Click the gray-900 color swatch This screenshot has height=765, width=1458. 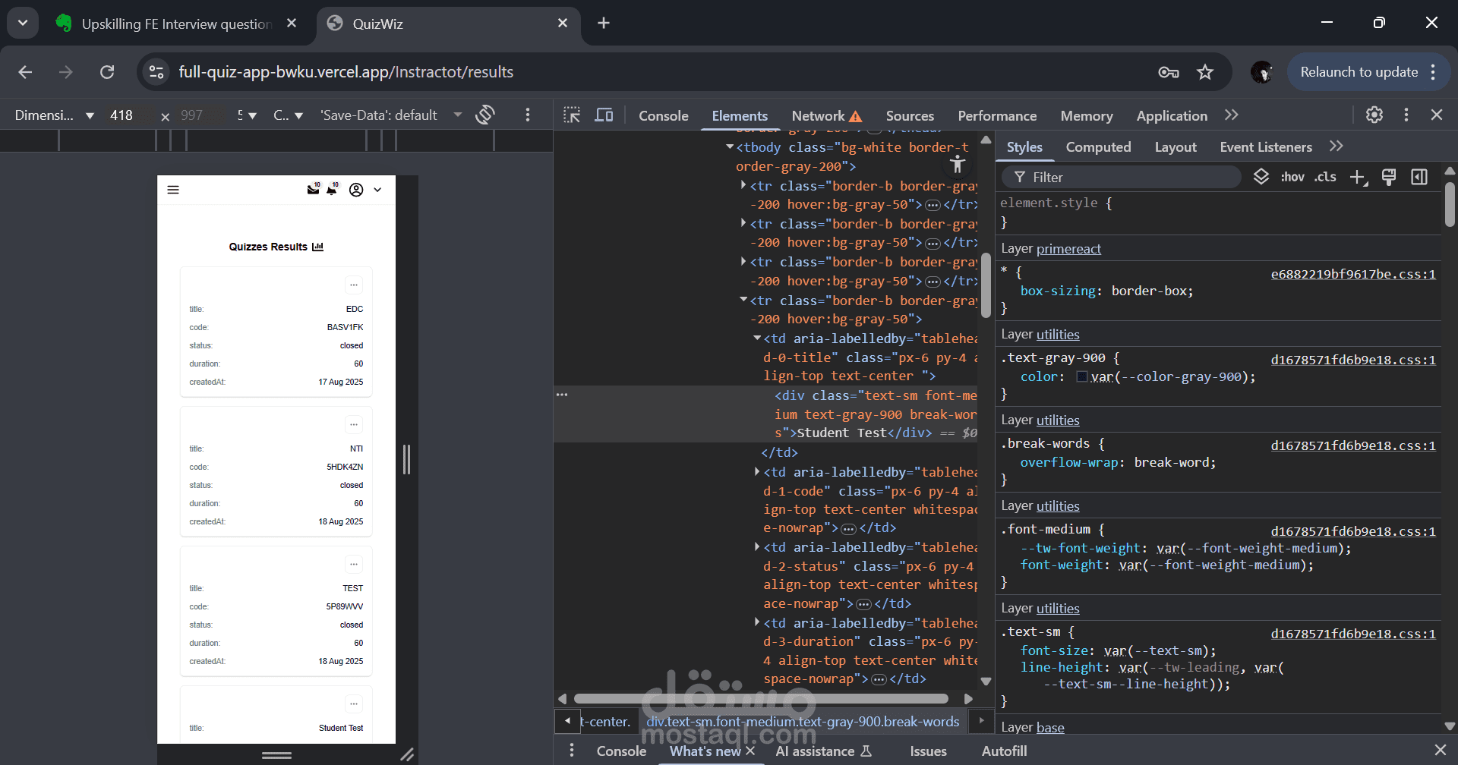[x=1082, y=376]
